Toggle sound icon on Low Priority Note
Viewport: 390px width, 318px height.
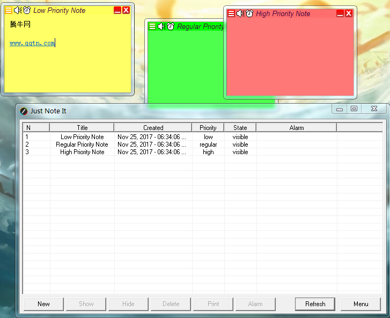click(x=18, y=10)
